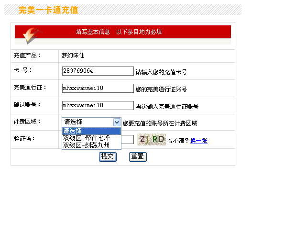This screenshot has width=306, height=245.
Task: Click the 验证码 text input box
Action: tap(128, 139)
